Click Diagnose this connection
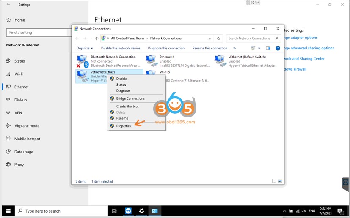Viewport: 350px width, 218px height. tap(166, 48)
